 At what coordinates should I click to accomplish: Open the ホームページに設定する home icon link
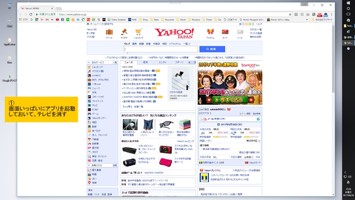(x=100, y=24)
